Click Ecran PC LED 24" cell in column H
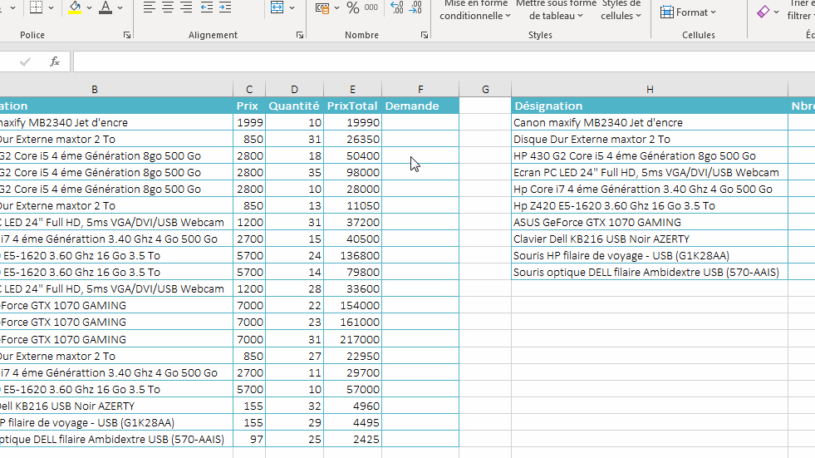The width and height of the screenshot is (815, 458). (650, 172)
